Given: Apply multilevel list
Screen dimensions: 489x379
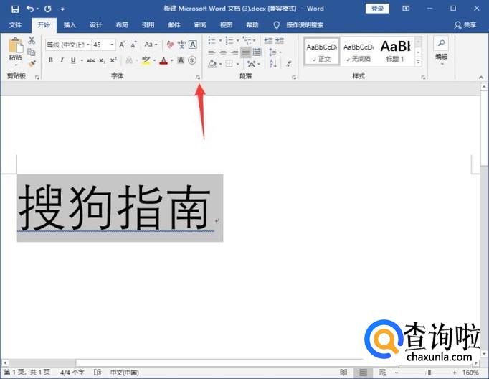Looking at the screenshot, I should 247,40.
